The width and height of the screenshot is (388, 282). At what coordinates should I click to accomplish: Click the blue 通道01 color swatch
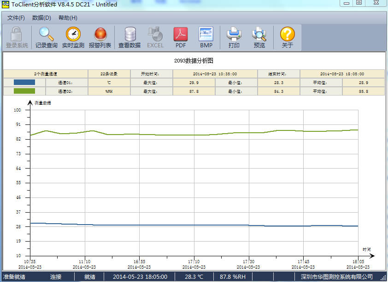click(x=24, y=83)
